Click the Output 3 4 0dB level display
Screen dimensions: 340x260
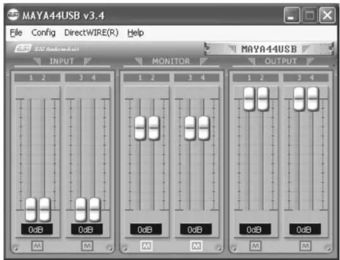coord(305,229)
